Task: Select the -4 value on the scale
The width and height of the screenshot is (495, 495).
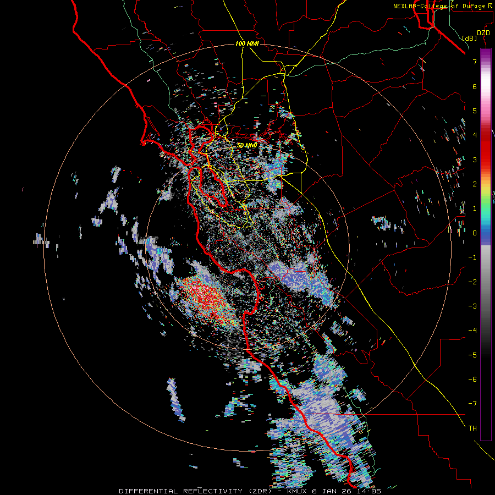Action: [x=472, y=330]
